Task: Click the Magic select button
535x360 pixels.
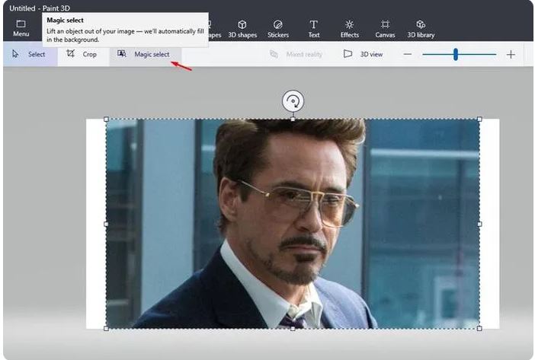Action: coord(145,54)
